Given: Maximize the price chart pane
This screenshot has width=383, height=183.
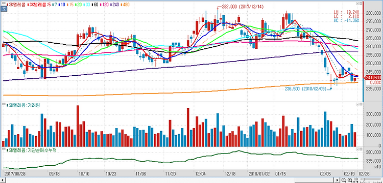Looking at the screenshot, I should [357, 4].
